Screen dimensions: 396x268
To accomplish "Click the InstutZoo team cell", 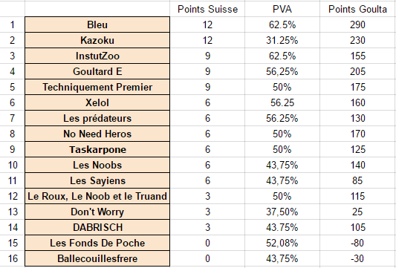I will pos(97,56).
